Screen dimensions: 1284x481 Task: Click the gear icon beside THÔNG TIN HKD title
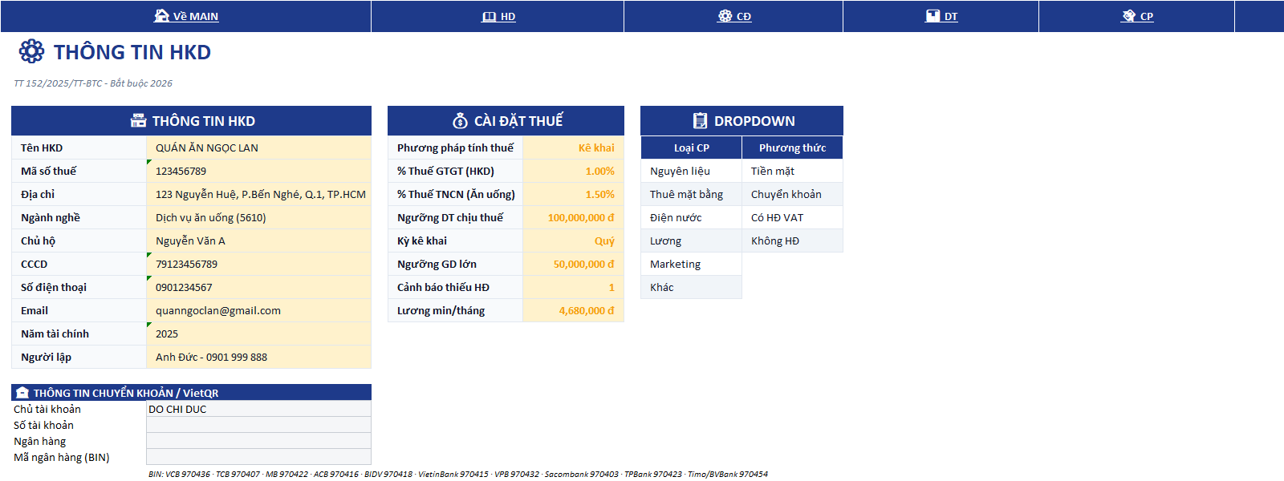click(x=31, y=51)
